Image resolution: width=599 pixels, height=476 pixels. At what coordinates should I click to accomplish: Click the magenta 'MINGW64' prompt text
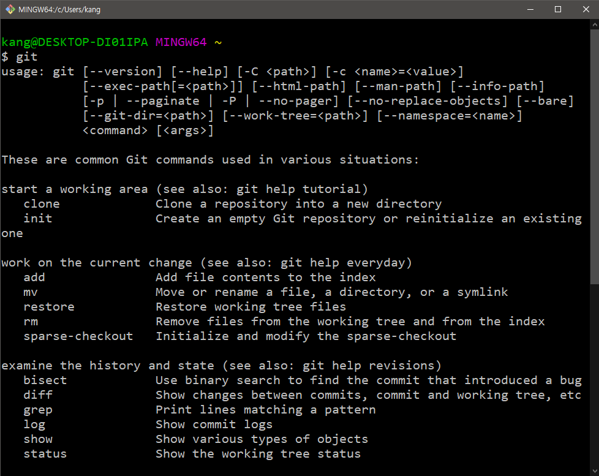point(181,42)
